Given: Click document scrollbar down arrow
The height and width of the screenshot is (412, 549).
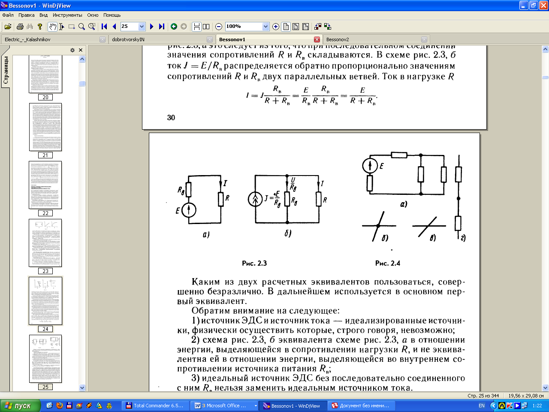Looking at the screenshot, I should pos(545,388).
